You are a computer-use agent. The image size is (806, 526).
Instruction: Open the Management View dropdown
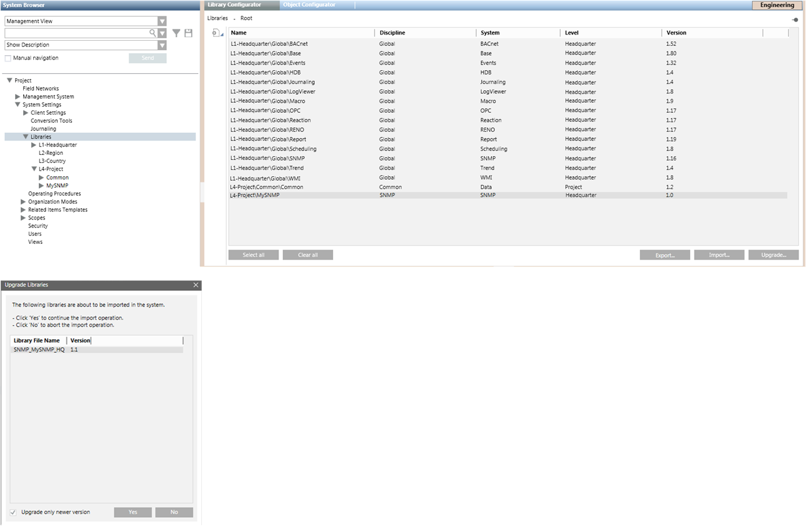click(x=162, y=21)
